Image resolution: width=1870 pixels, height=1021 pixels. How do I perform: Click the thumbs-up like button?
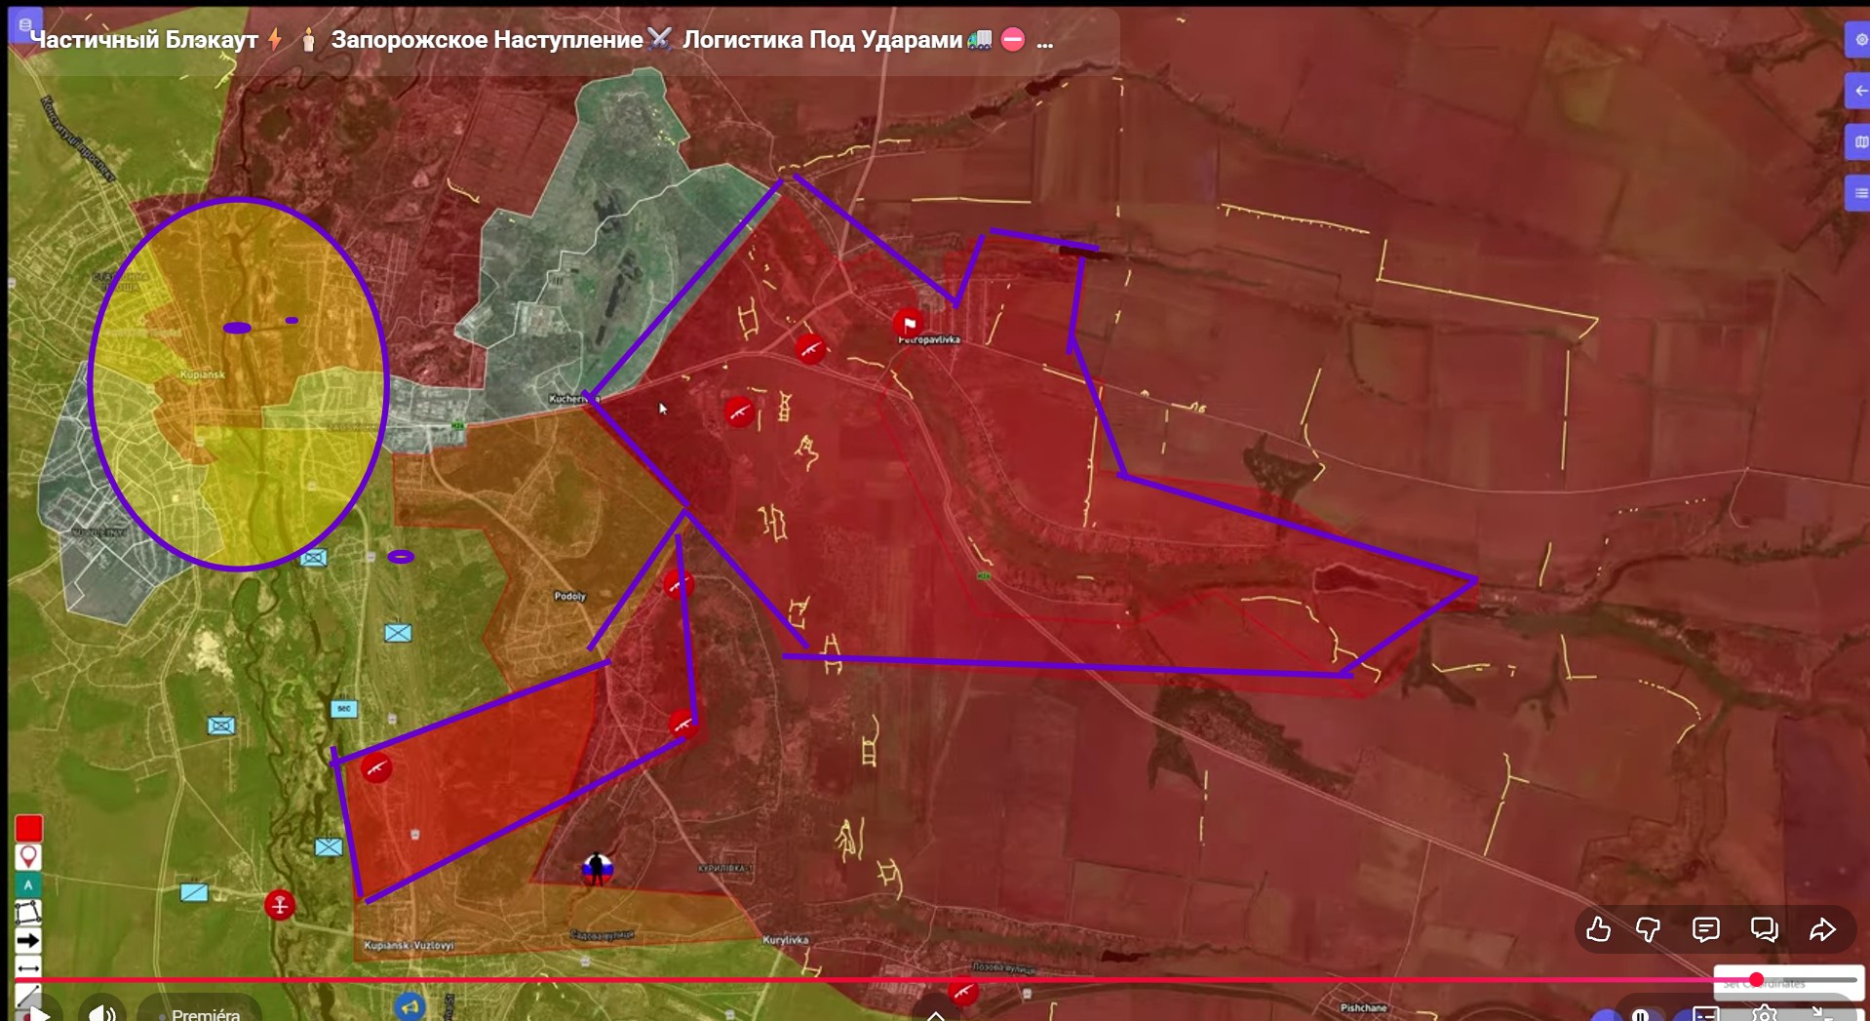1598,929
